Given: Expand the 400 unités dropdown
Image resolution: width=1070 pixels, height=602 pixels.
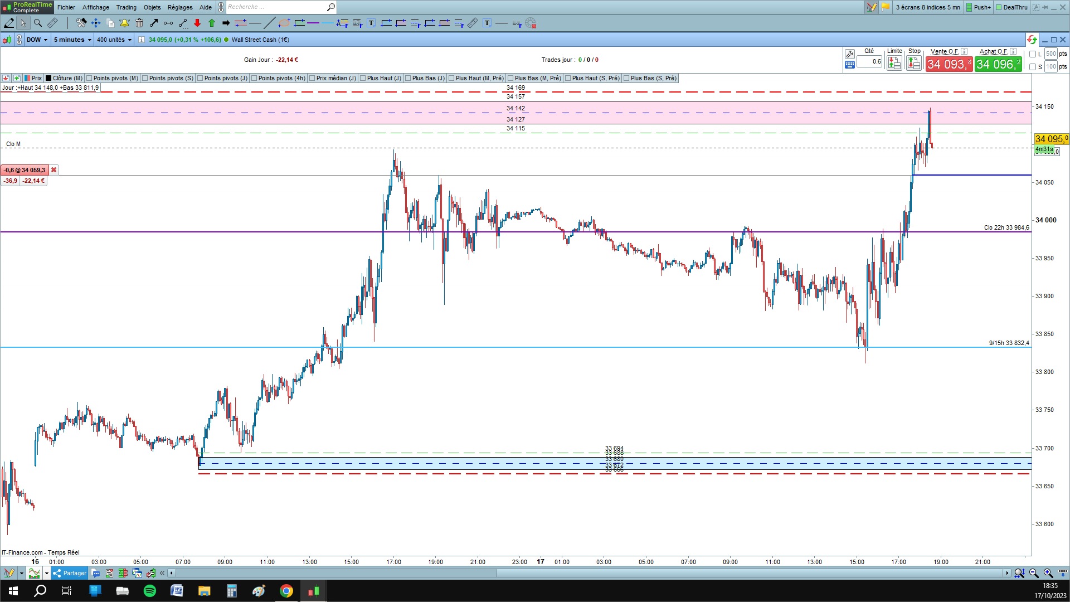Looking at the screenshot, I should [x=114, y=40].
